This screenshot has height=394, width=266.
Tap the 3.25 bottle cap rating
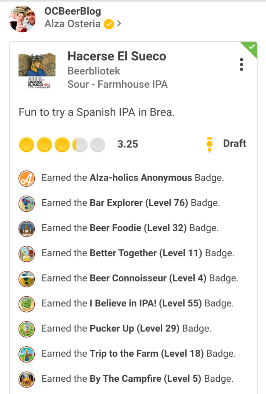pos(62,145)
